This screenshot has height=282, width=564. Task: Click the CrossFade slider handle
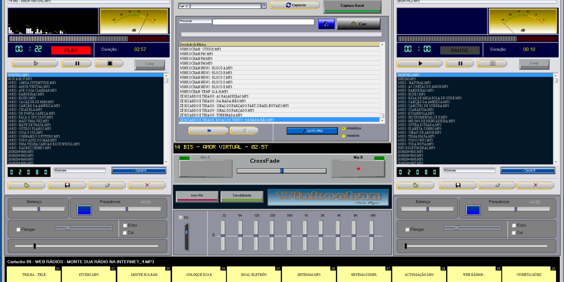[x=282, y=171]
